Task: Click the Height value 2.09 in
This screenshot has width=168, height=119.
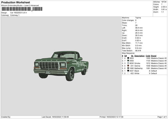Action: pyautogui.click(x=164, y=7)
